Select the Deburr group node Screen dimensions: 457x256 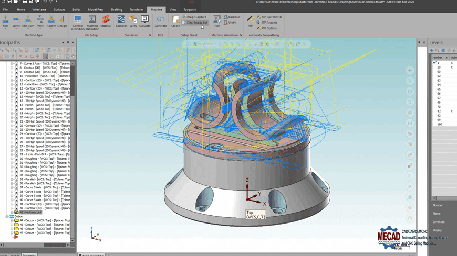click(x=19, y=217)
